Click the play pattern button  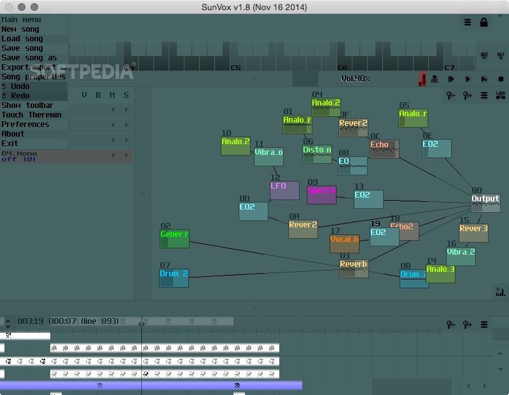click(484, 79)
